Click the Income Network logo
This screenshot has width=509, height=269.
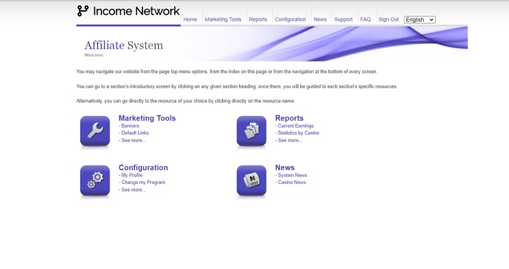(x=129, y=11)
